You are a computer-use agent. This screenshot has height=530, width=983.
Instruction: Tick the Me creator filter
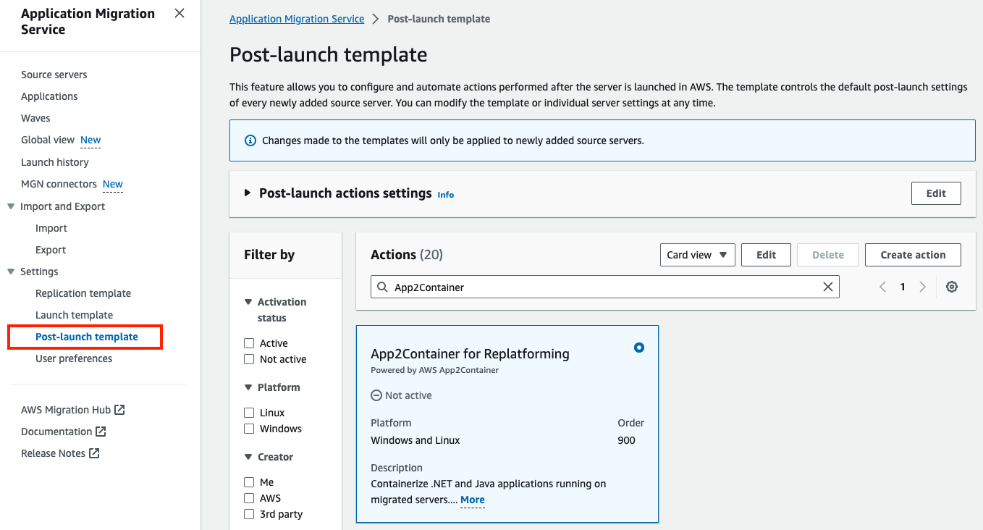pos(249,482)
